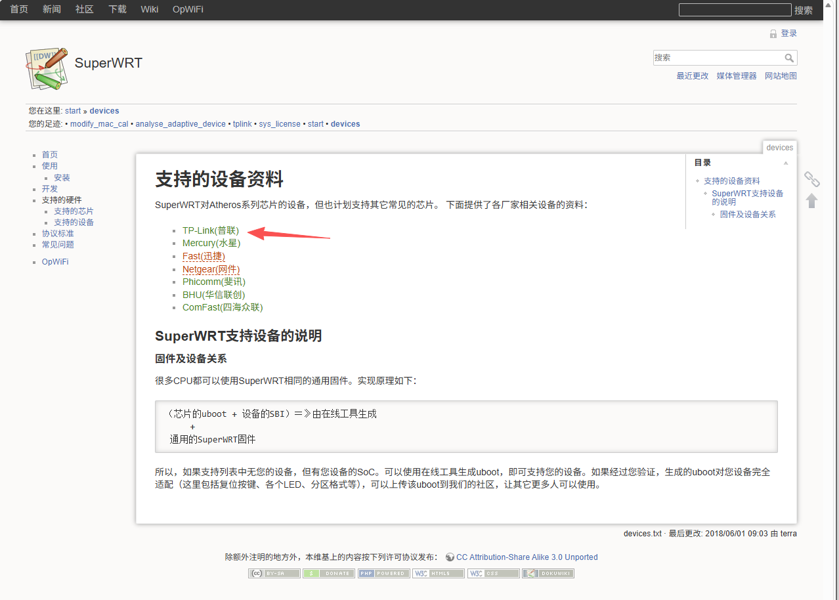Open the TP-Link(普联) device link

[x=211, y=230]
